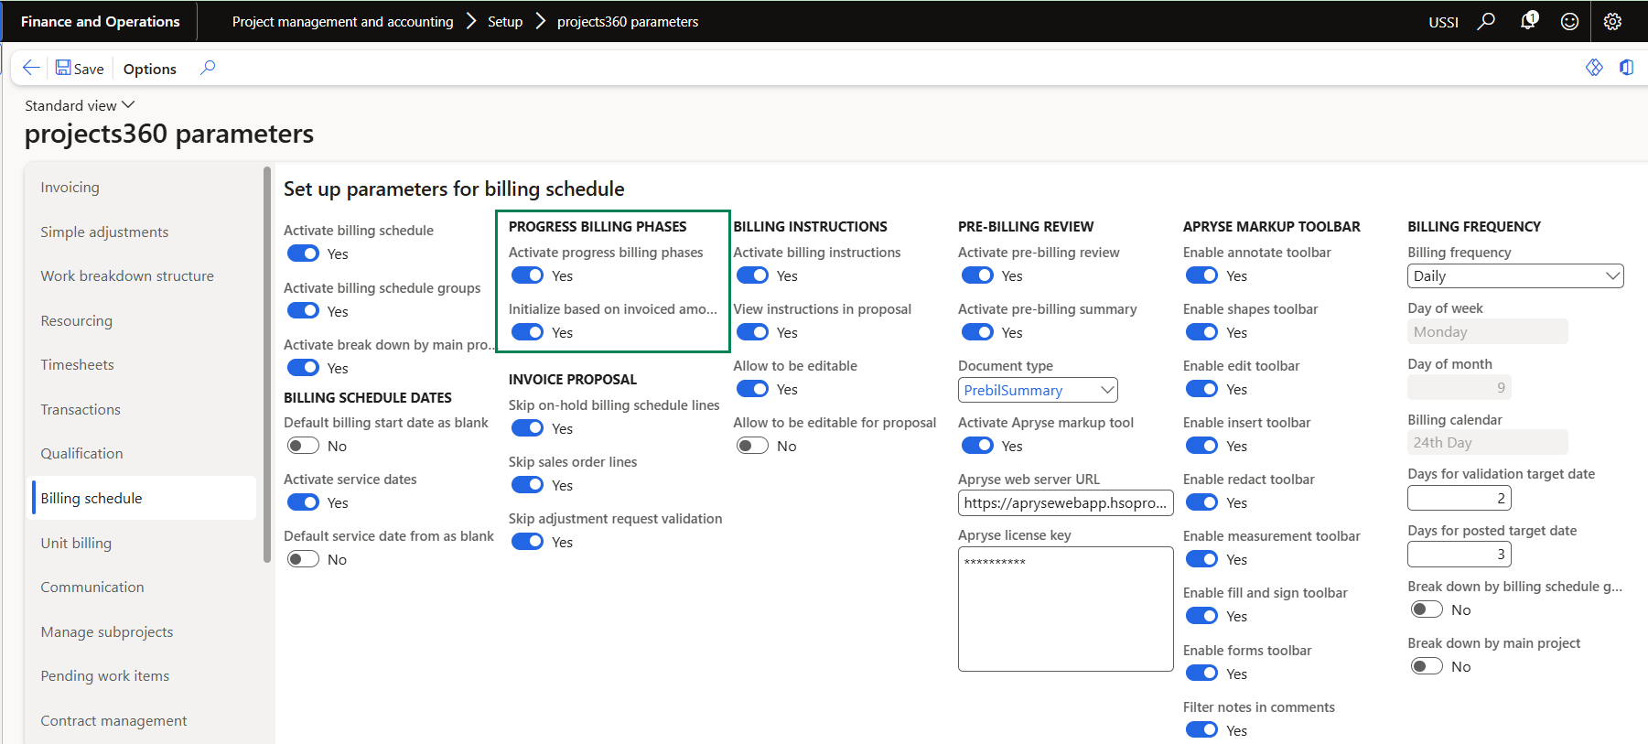Expand the Standard view selector

[x=80, y=105]
